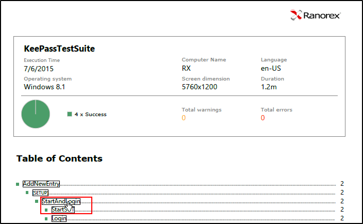The height and width of the screenshot is (224, 363).
Task: Click the Table of Contents heading
Action: (x=59, y=158)
